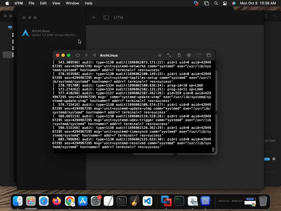Open Firefox from the Dock
281x211 pixels.
pos(57,201)
